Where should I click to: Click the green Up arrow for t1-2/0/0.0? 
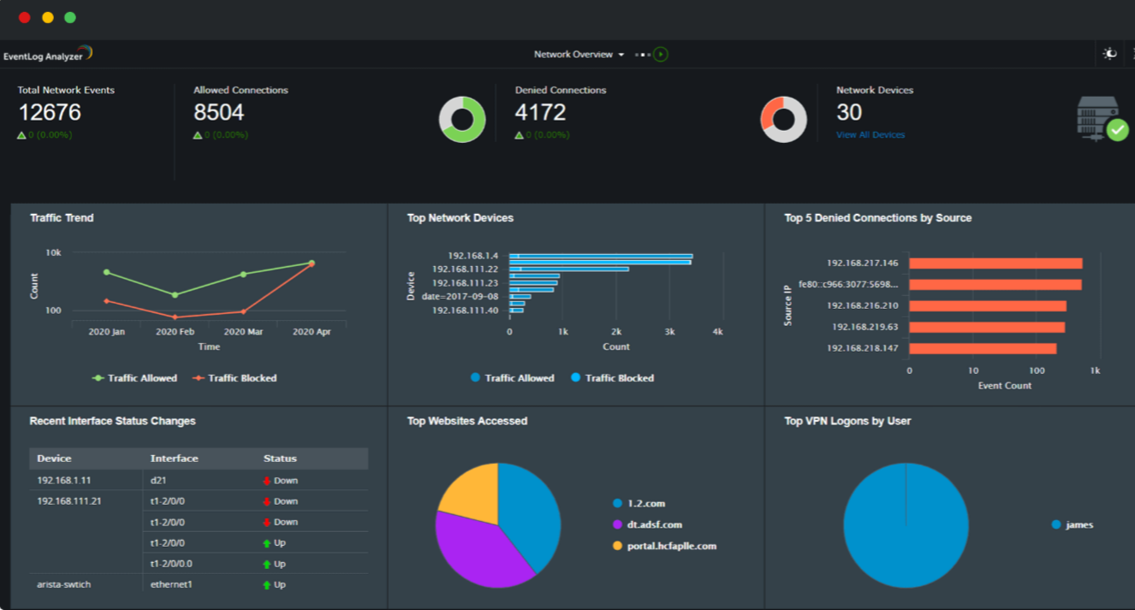267,565
